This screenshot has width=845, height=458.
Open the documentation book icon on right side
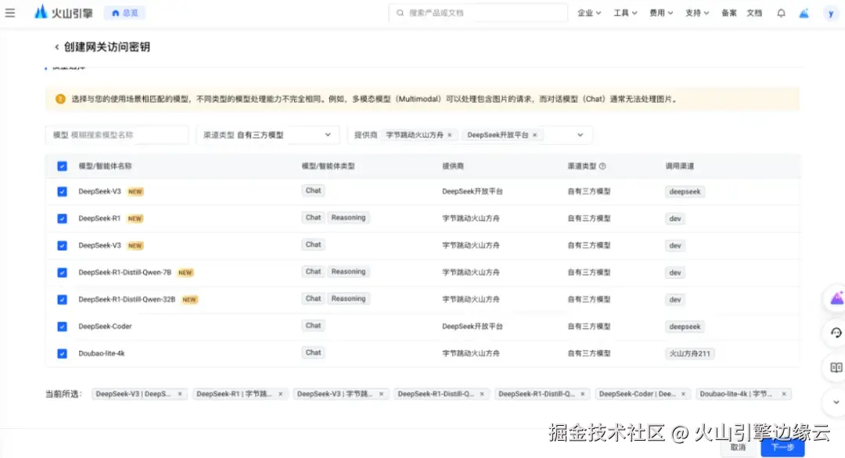[834, 366]
